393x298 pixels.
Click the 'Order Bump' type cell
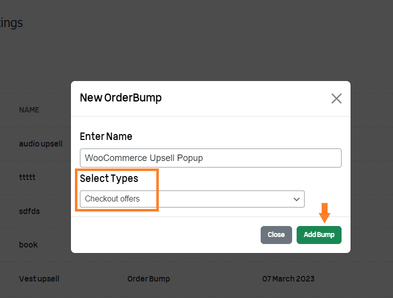click(x=149, y=278)
